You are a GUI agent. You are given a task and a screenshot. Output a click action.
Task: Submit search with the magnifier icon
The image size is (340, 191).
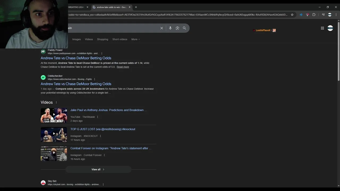coord(184,28)
